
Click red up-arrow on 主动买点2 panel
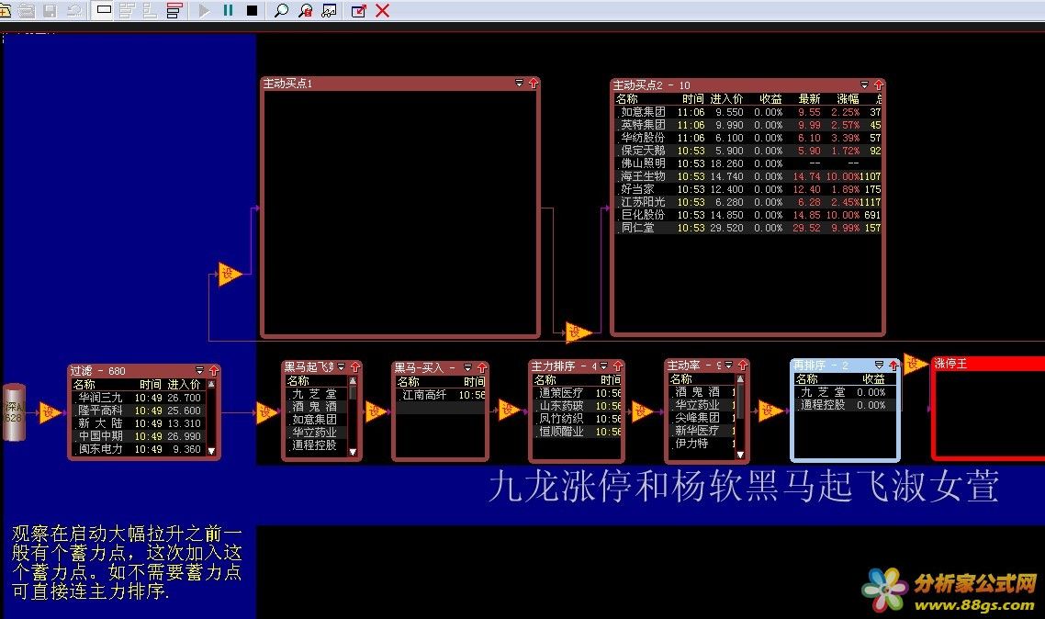(879, 84)
